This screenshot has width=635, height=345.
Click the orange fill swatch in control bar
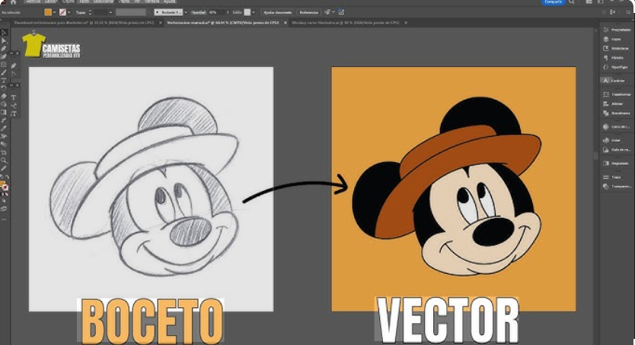click(x=48, y=12)
